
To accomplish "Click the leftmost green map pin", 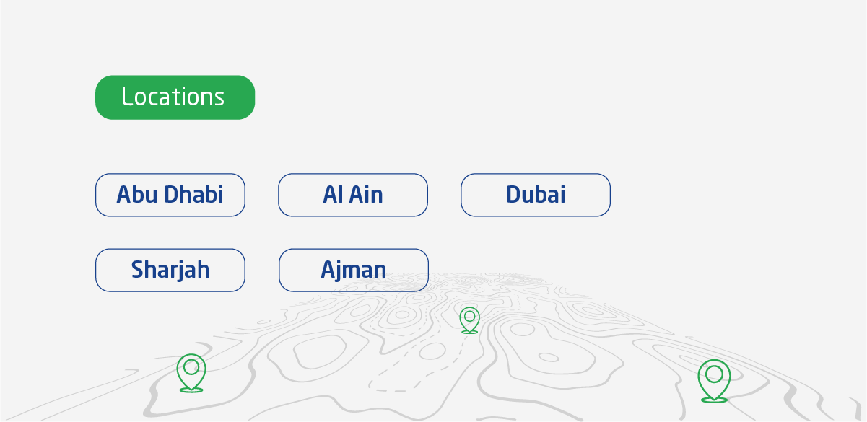I will [x=191, y=373].
